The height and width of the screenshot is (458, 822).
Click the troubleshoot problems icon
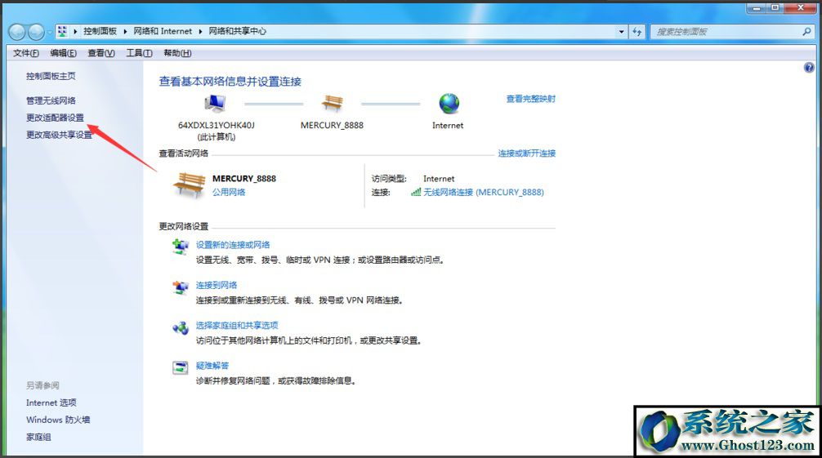pyautogui.click(x=181, y=368)
